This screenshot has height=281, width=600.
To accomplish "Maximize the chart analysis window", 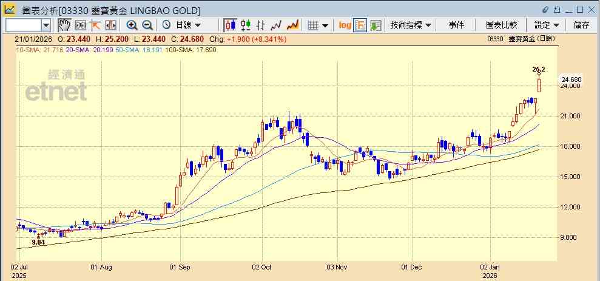I will coord(580,10).
